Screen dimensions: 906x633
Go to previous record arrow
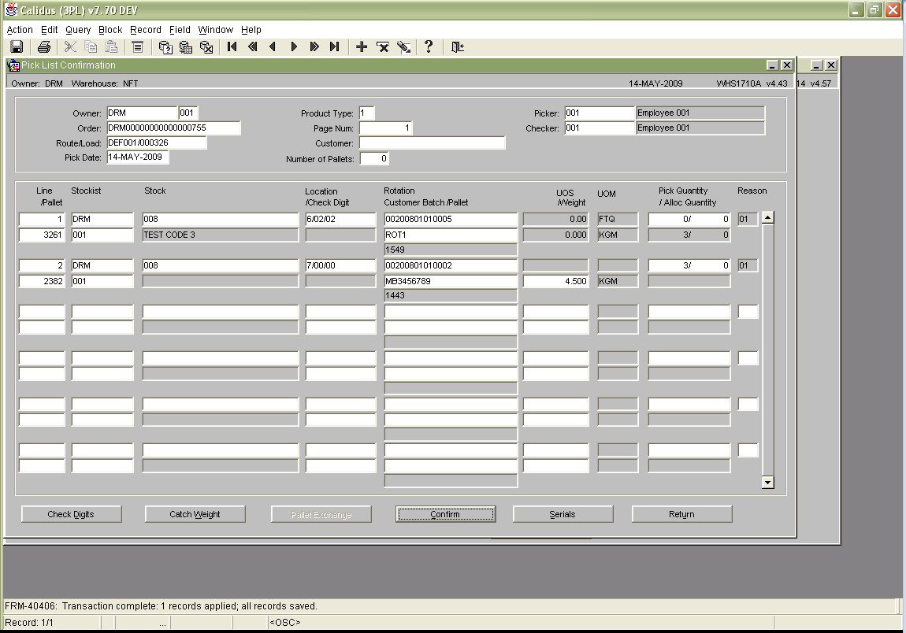(x=273, y=46)
